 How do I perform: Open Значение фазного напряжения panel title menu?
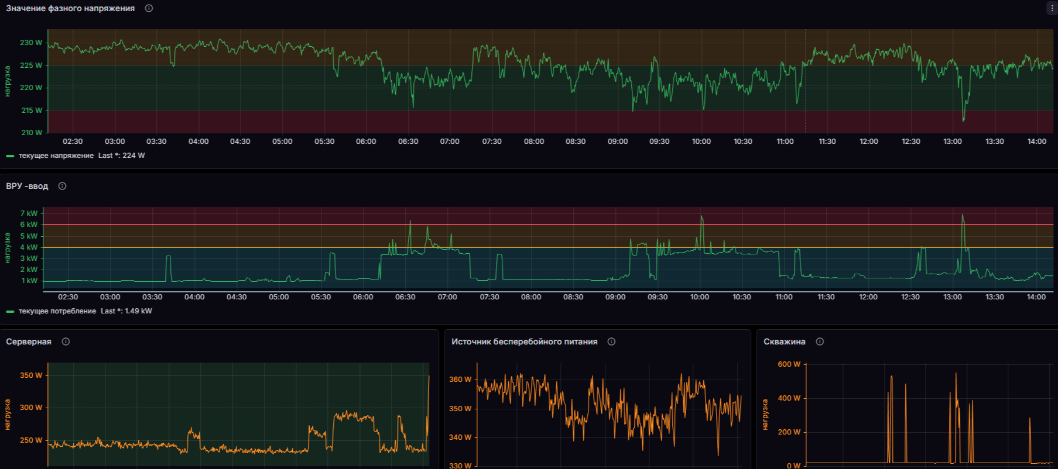click(x=70, y=8)
